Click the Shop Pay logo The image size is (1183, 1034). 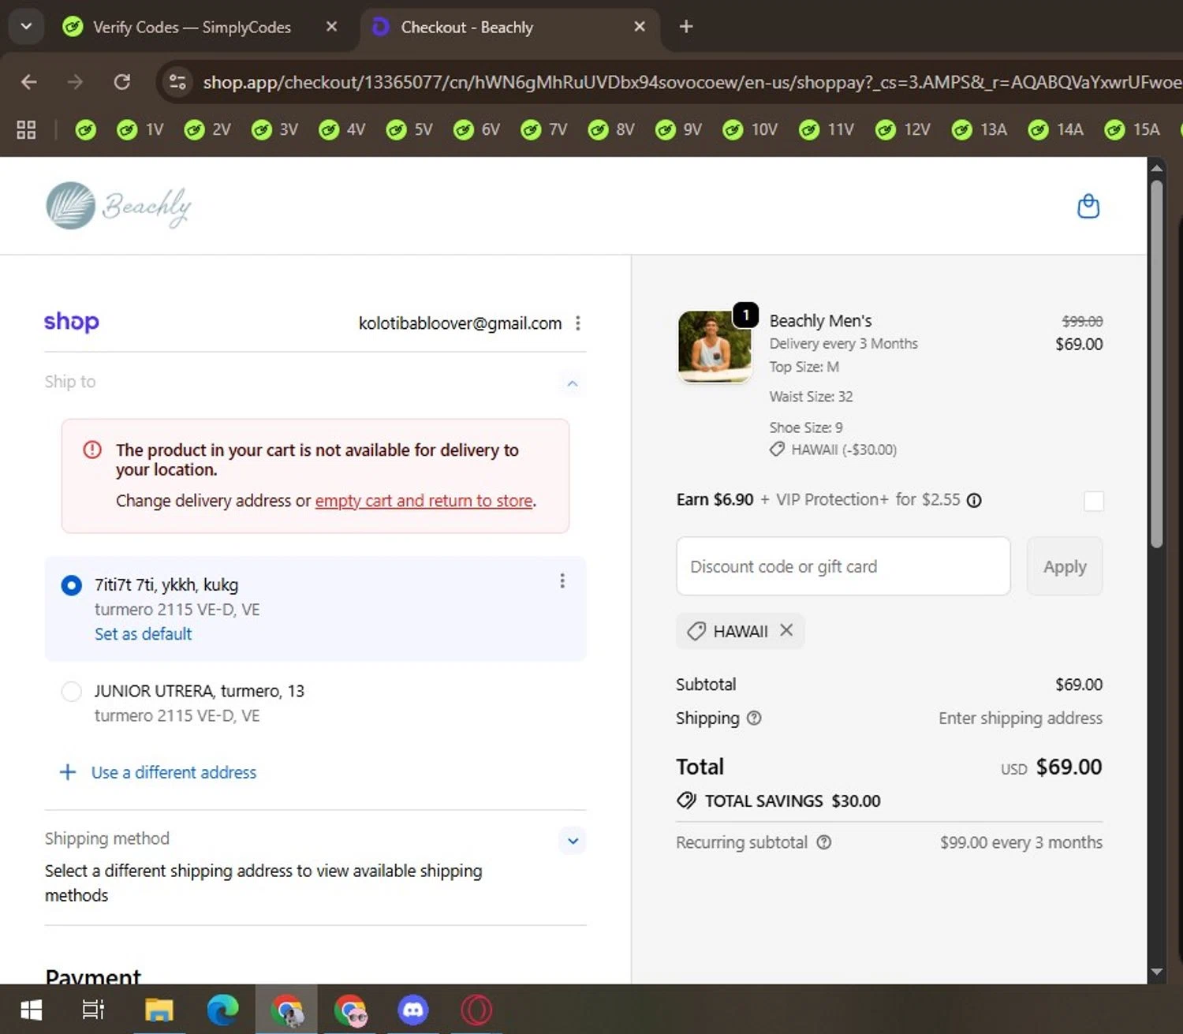pos(72,322)
